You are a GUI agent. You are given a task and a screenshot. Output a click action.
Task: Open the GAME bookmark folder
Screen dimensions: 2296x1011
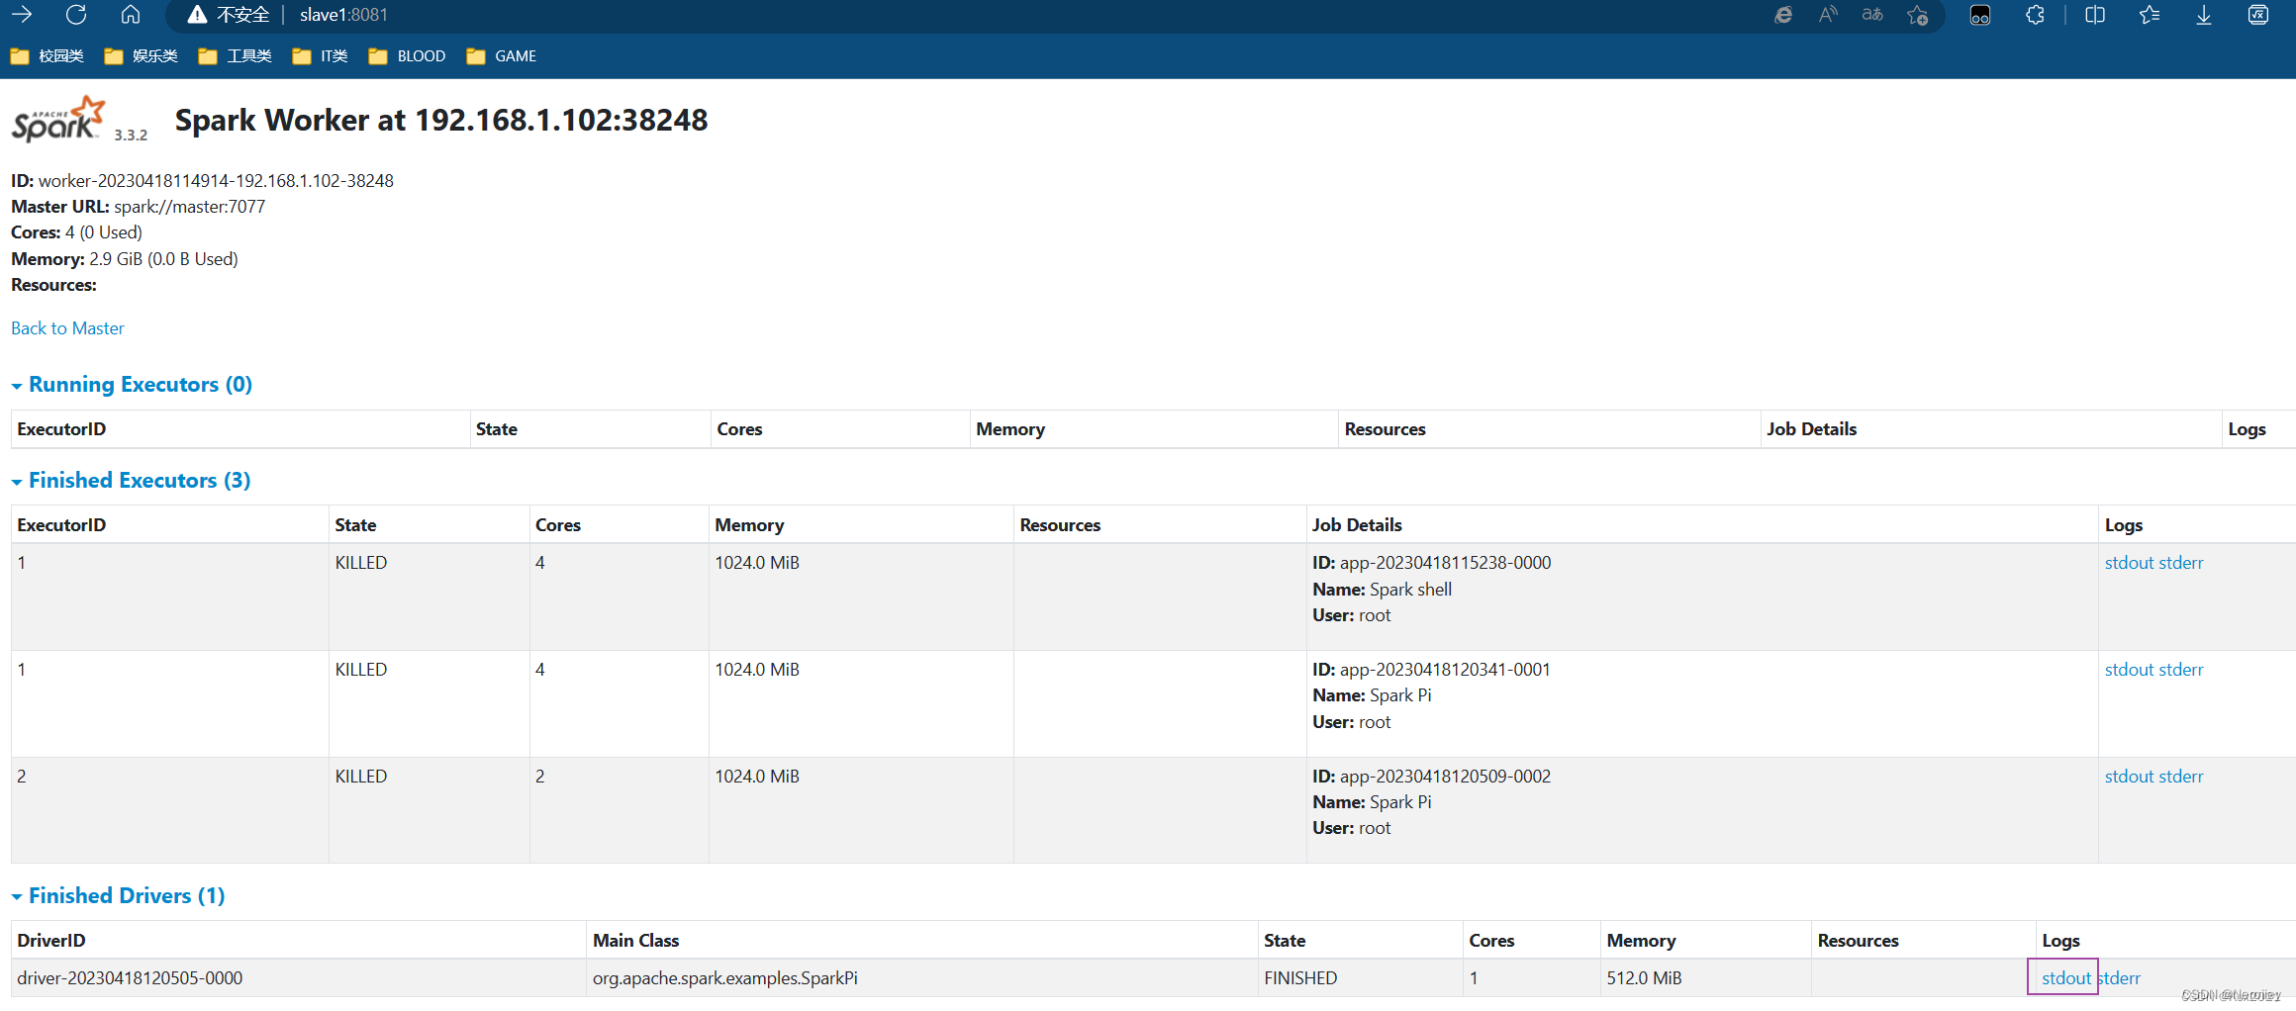[501, 56]
